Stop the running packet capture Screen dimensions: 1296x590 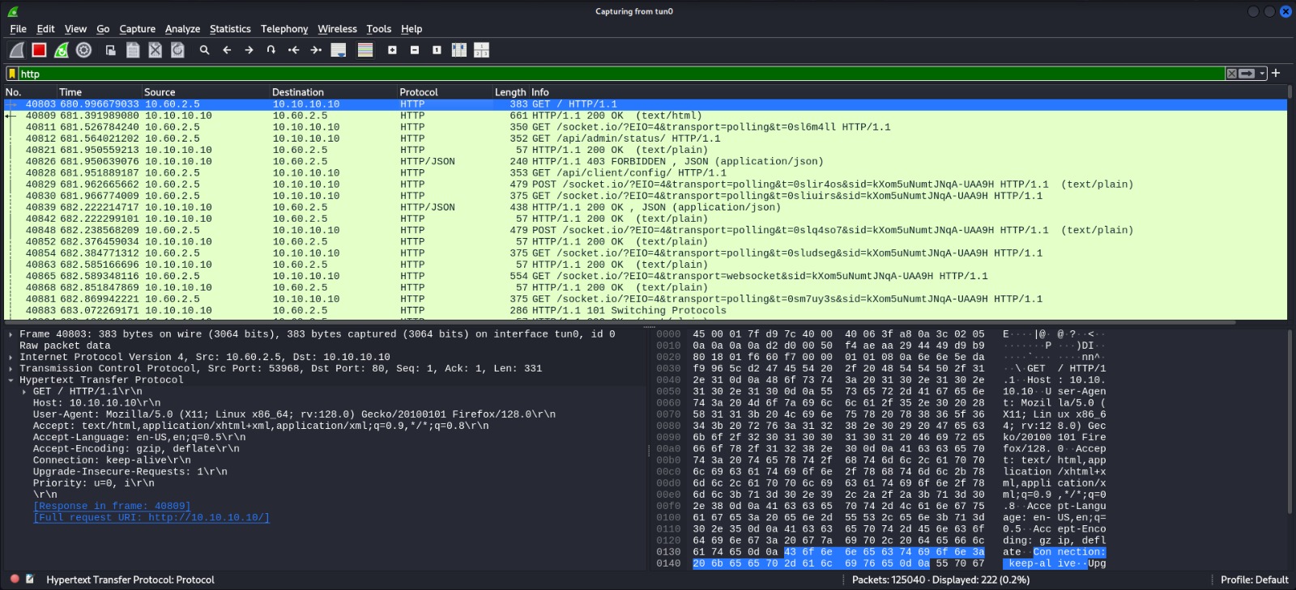point(39,50)
